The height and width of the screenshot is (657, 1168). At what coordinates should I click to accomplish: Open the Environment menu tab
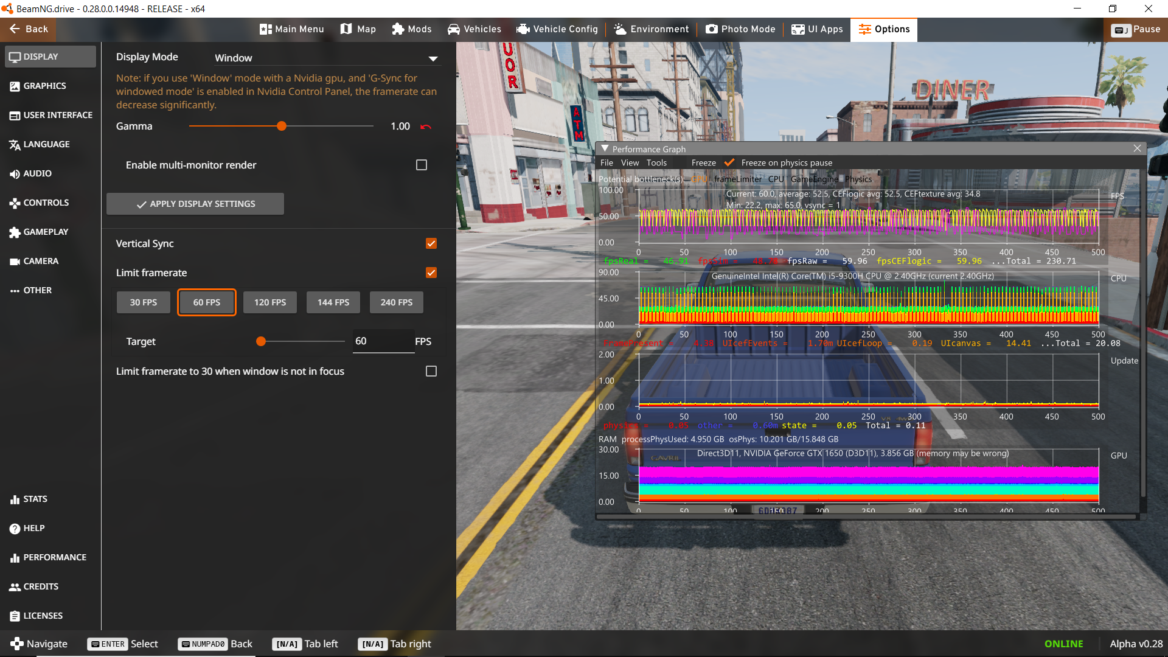651,29
